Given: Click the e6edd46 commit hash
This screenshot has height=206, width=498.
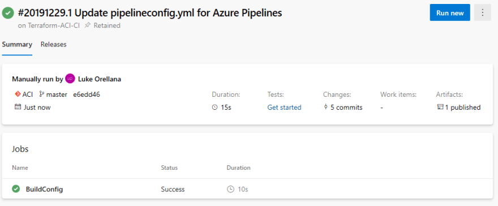Looking at the screenshot, I should [x=87, y=95].
